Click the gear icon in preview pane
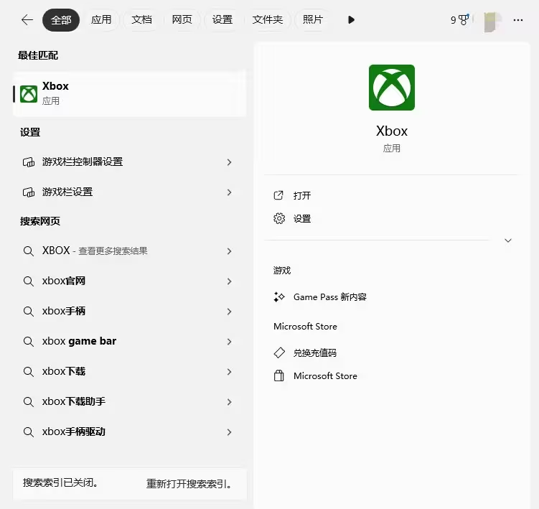The image size is (539, 509). [279, 218]
